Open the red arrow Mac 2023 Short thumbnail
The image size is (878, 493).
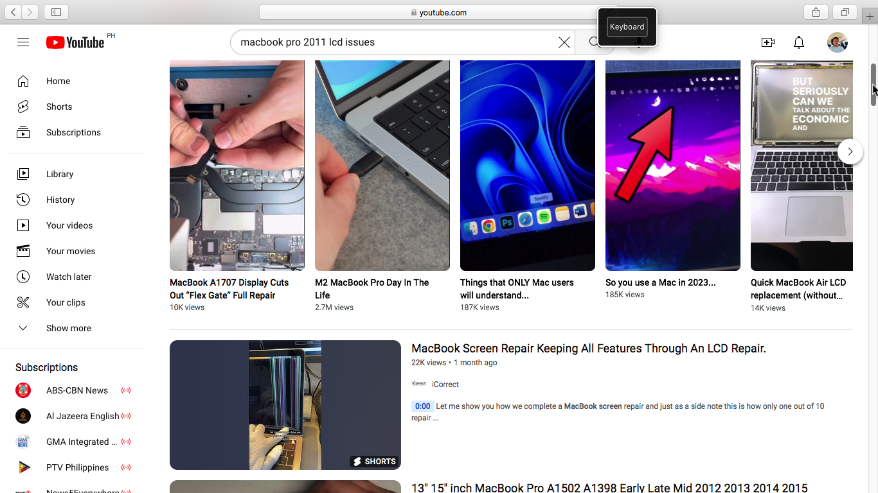(673, 166)
